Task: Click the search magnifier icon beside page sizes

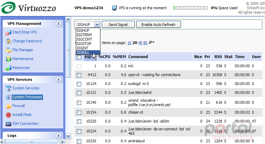Action: pyautogui.click(x=151, y=43)
